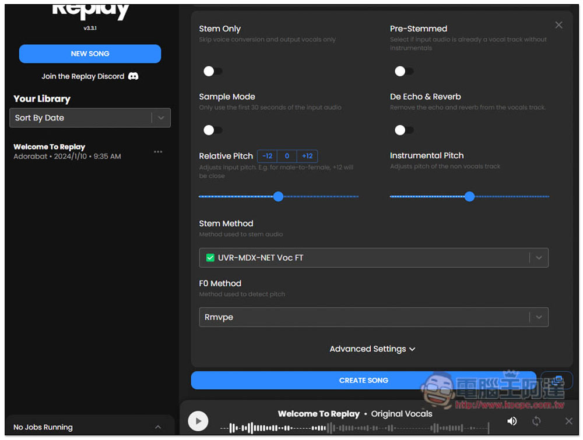Enable the Sample Mode switch

point(213,130)
